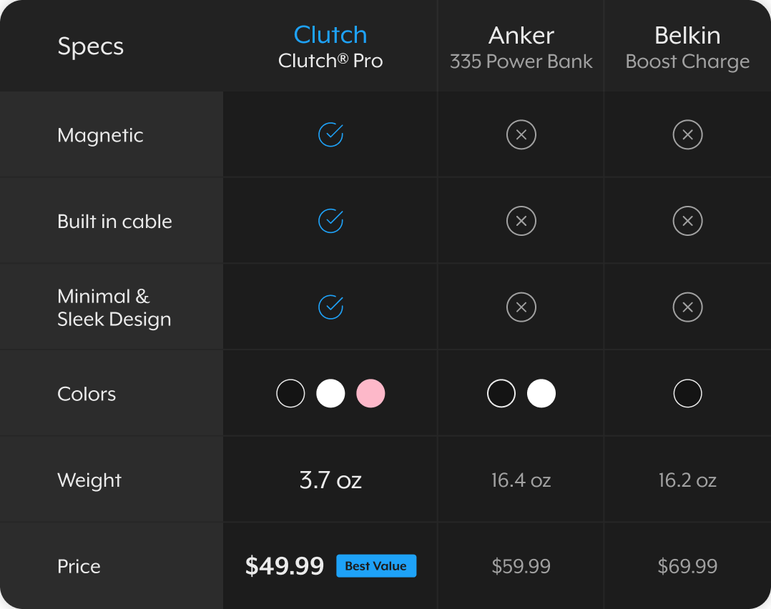Click Belkin's Built in cable X icon
771x609 pixels.
[688, 221]
